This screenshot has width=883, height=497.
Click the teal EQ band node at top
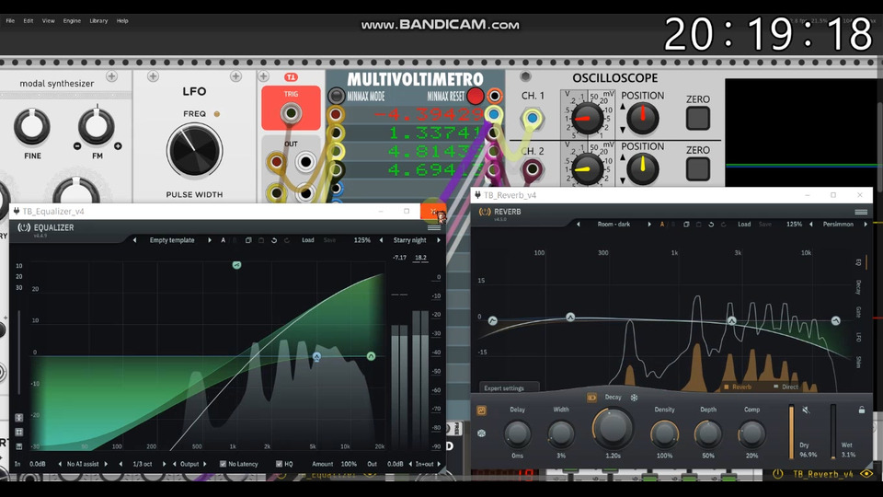coord(236,265)
